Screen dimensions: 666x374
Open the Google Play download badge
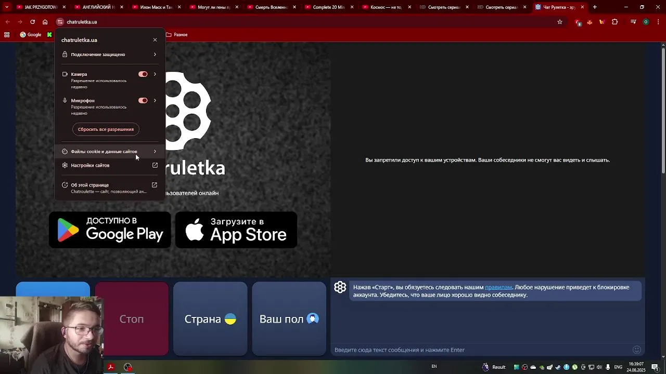pos(110,230)
